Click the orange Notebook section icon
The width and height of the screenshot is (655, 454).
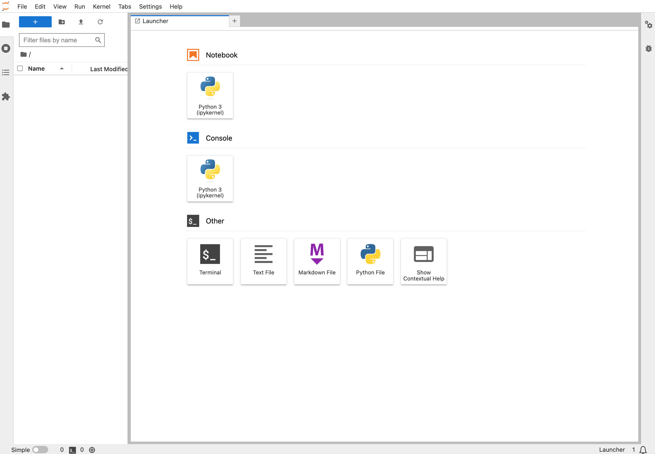click(193, 55)
